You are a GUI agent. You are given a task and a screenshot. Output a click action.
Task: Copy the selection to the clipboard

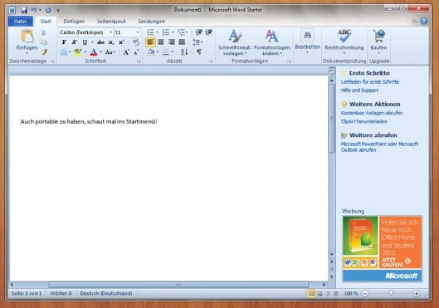point(43,42)
